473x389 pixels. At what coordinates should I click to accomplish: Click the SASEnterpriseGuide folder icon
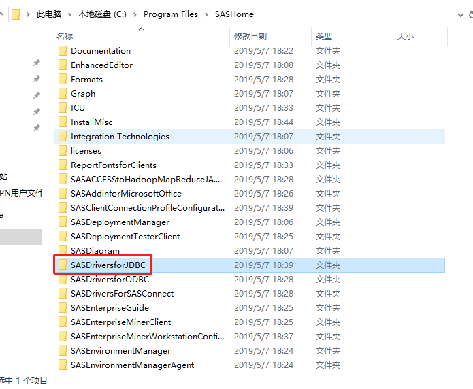pos(63,307)
